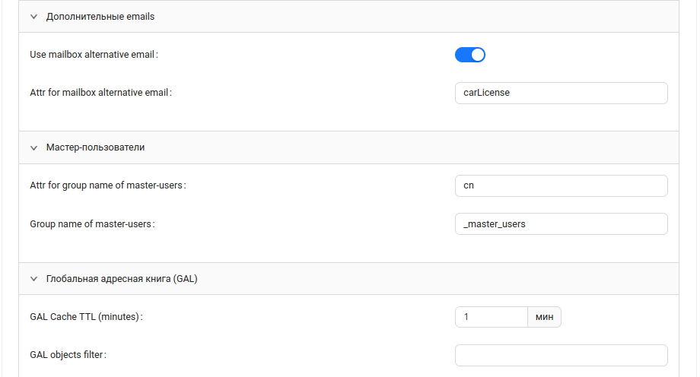Collapse the Дополнительные emails section chevron
The height and width of the screenshot is (377, 700).
[33, 16]
